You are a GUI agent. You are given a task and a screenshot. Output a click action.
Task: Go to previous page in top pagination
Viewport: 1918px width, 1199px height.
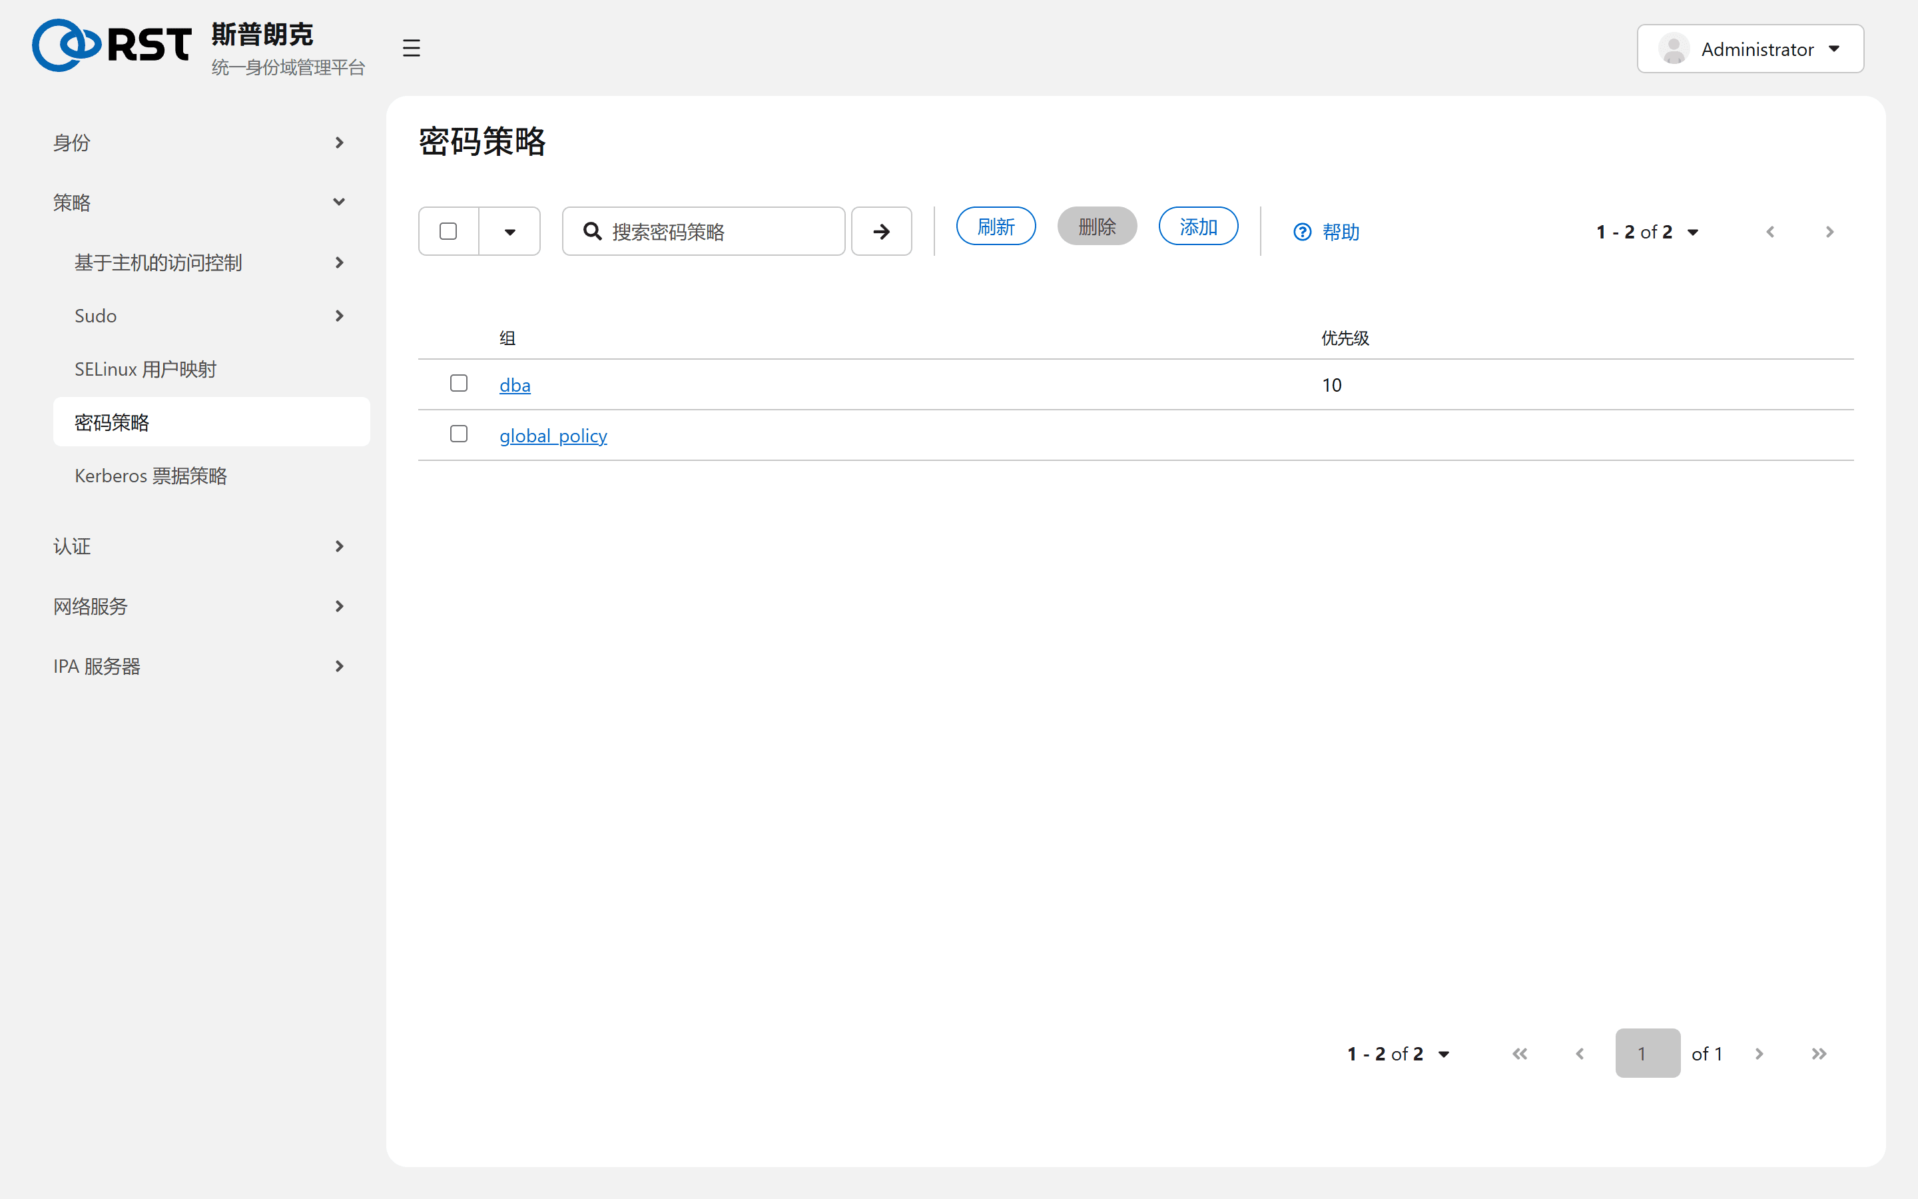click(x=1769, y=232)
